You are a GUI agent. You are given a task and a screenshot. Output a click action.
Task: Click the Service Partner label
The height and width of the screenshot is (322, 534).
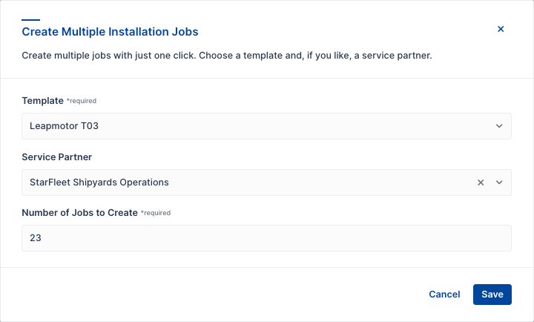tap(59, 157)
